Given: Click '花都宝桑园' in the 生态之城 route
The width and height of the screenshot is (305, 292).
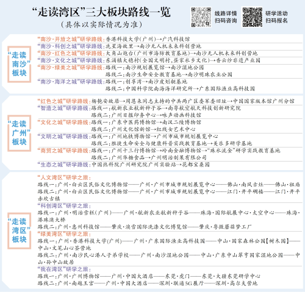Looking at the screenshot, I should point(196,165).
